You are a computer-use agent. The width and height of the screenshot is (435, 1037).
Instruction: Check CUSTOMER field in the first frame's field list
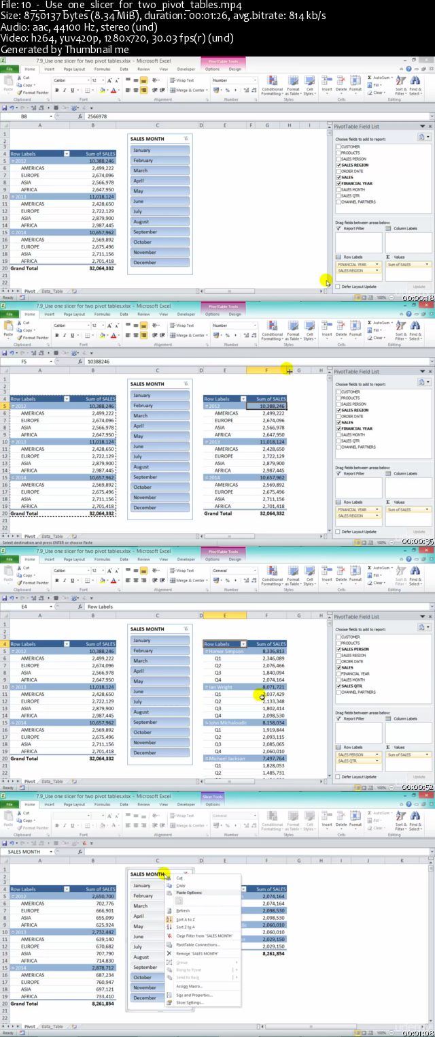coord(338,147)
